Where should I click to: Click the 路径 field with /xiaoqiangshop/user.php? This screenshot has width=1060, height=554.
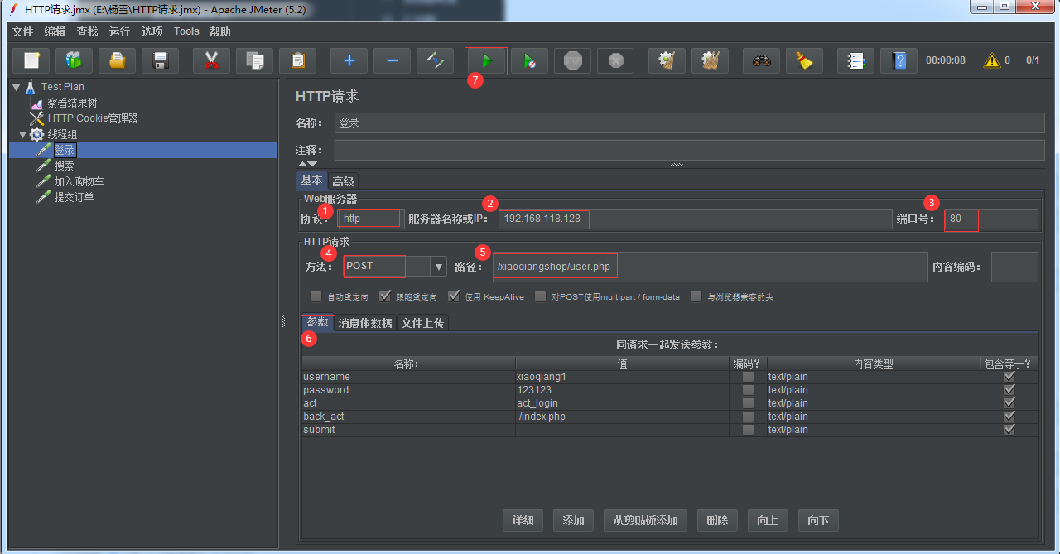coord(711,267)
